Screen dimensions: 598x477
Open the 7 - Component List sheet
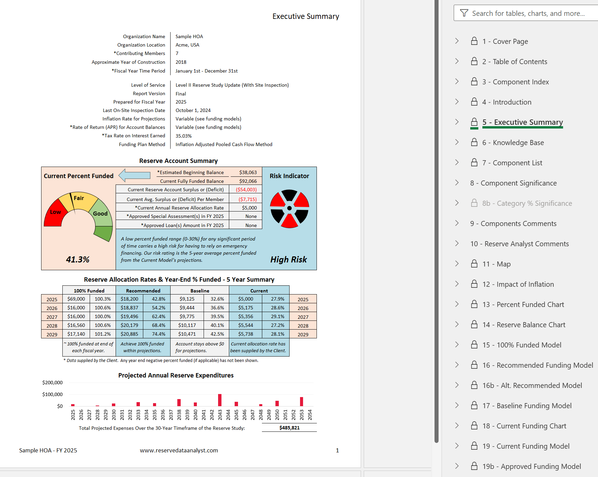click(x=517, y=163)
